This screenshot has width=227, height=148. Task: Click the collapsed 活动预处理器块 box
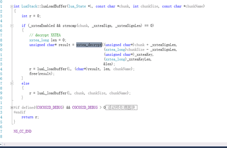tap(121, 107)
